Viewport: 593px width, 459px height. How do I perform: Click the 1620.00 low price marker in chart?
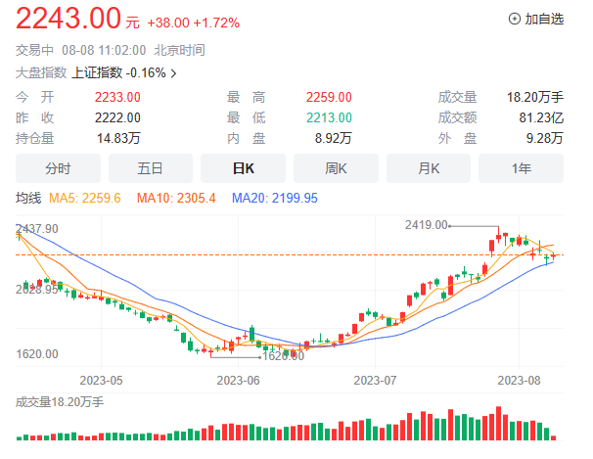(x=283, y=356)
